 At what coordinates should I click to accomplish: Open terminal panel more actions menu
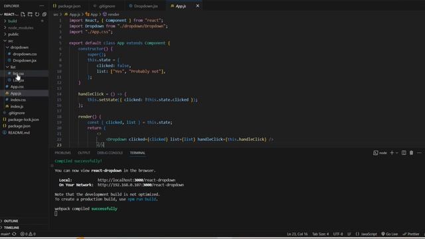click(419, 153)
